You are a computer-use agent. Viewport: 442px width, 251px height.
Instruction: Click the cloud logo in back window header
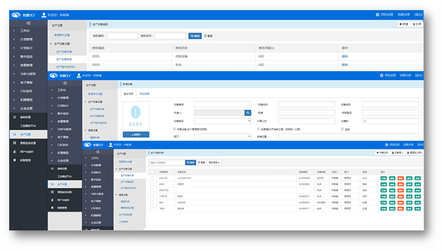pos(16,15)
